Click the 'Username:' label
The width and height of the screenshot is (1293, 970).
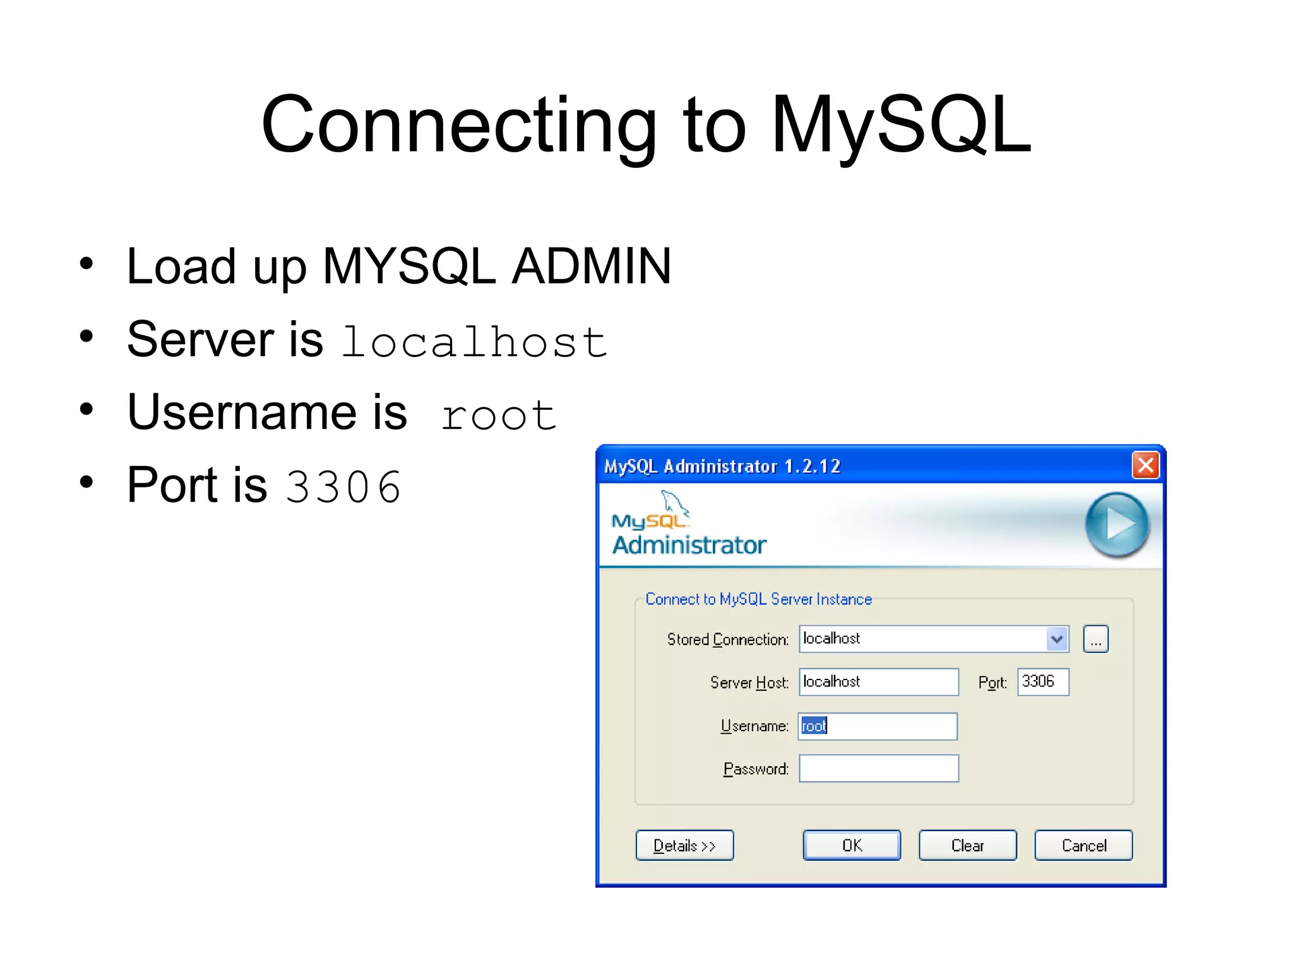[754, 726]
